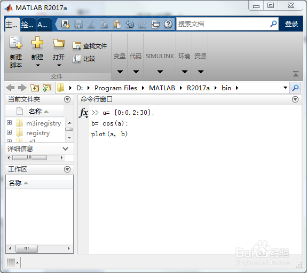Click Program Files in the path bar
307x273 pixels.
click(x=116, y=88)
